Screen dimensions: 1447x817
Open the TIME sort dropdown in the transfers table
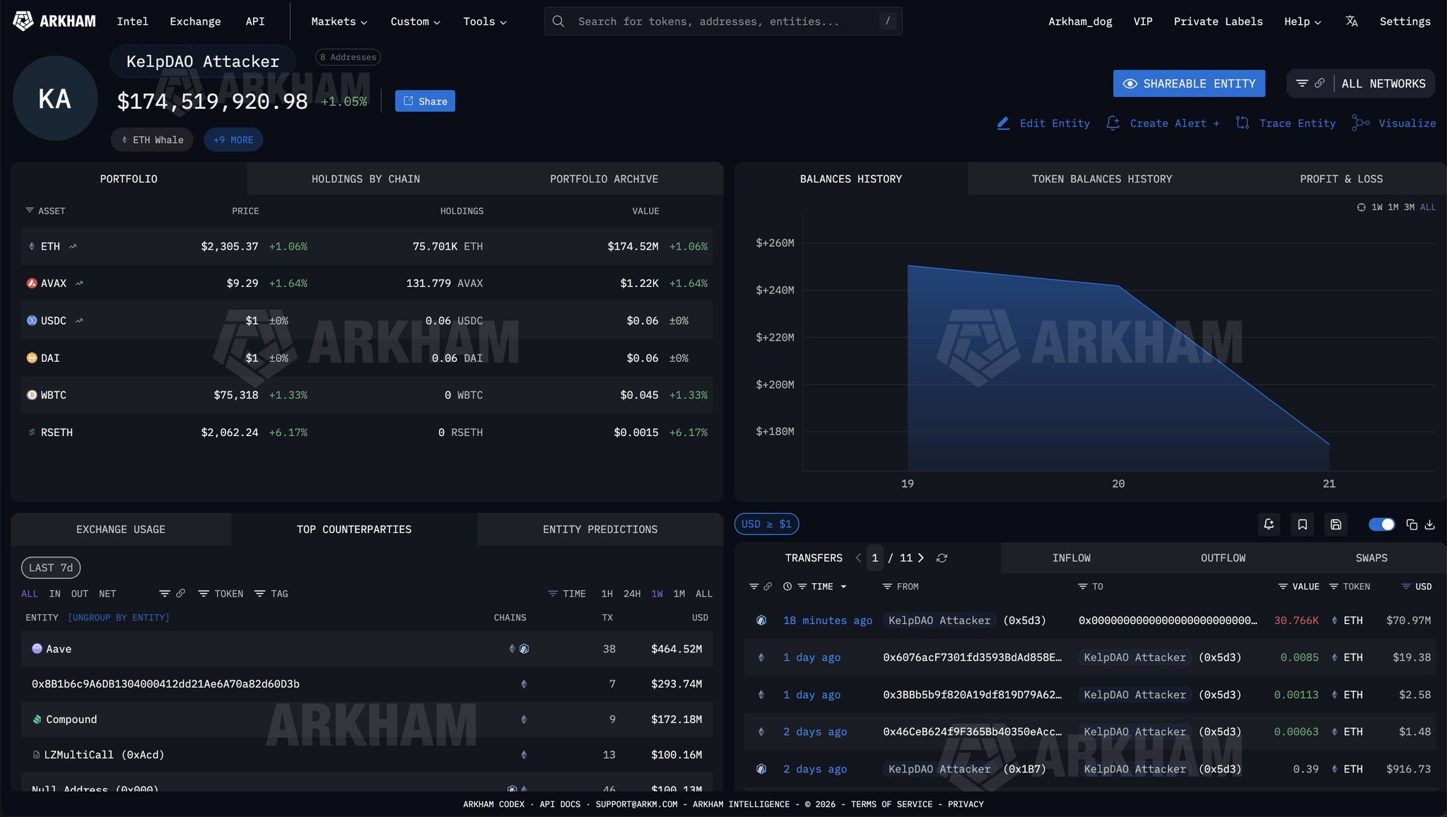[x=827, y=586]
